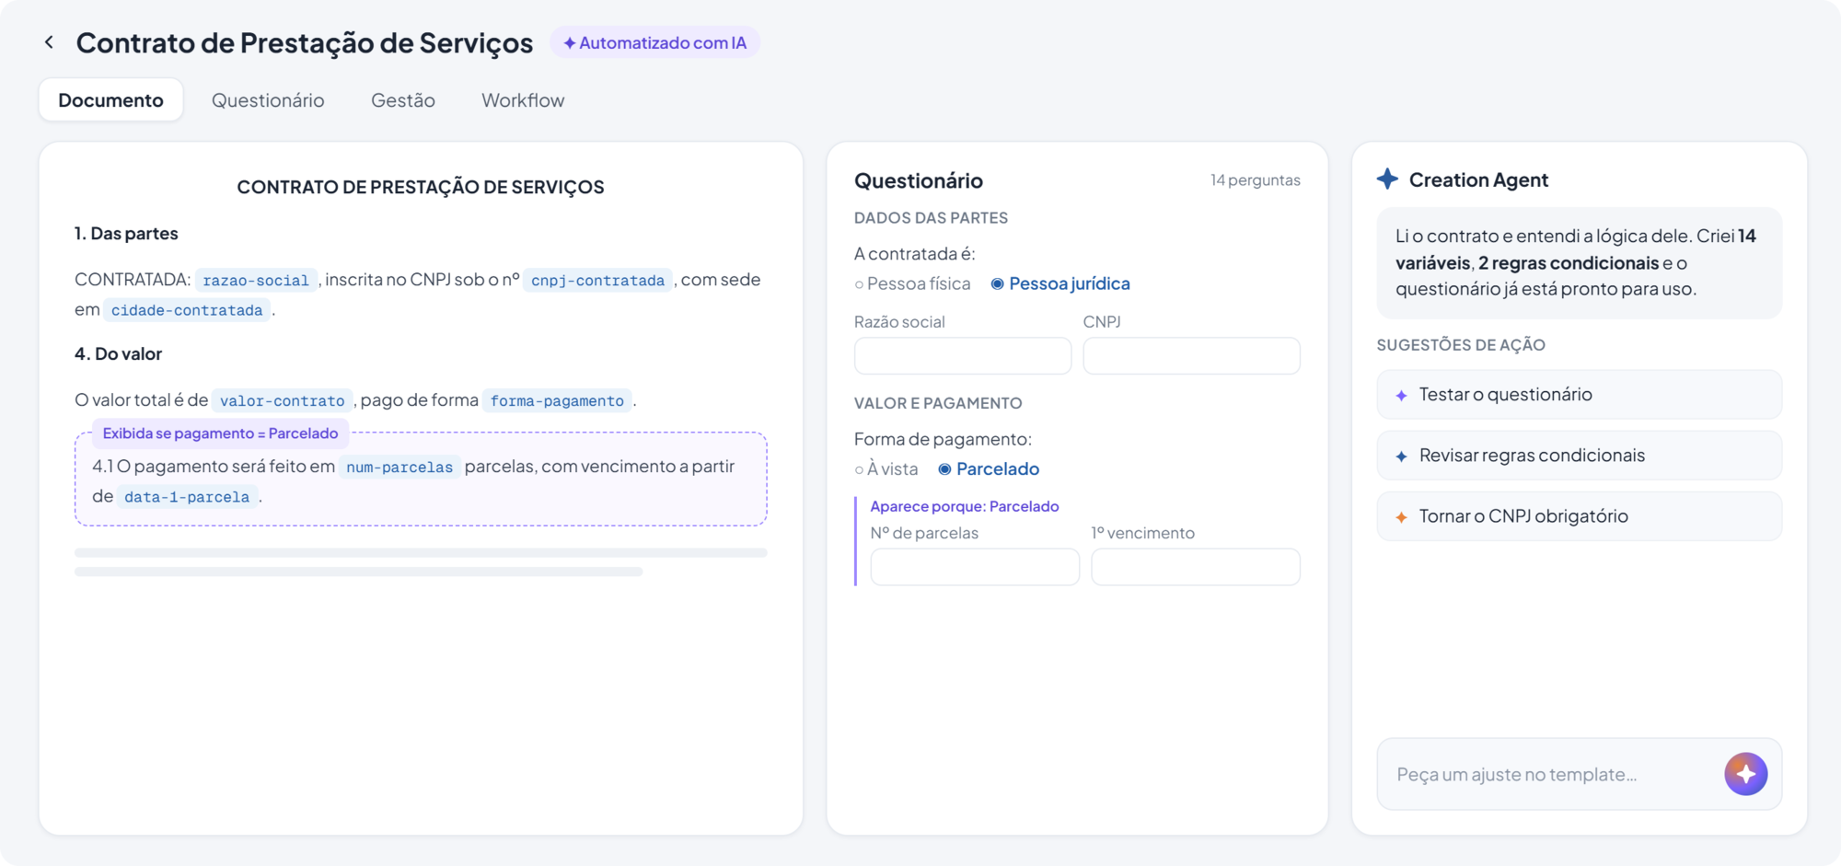Select the valor-contrato variable tag
The image size is (1841, 866).
[282, 400]
